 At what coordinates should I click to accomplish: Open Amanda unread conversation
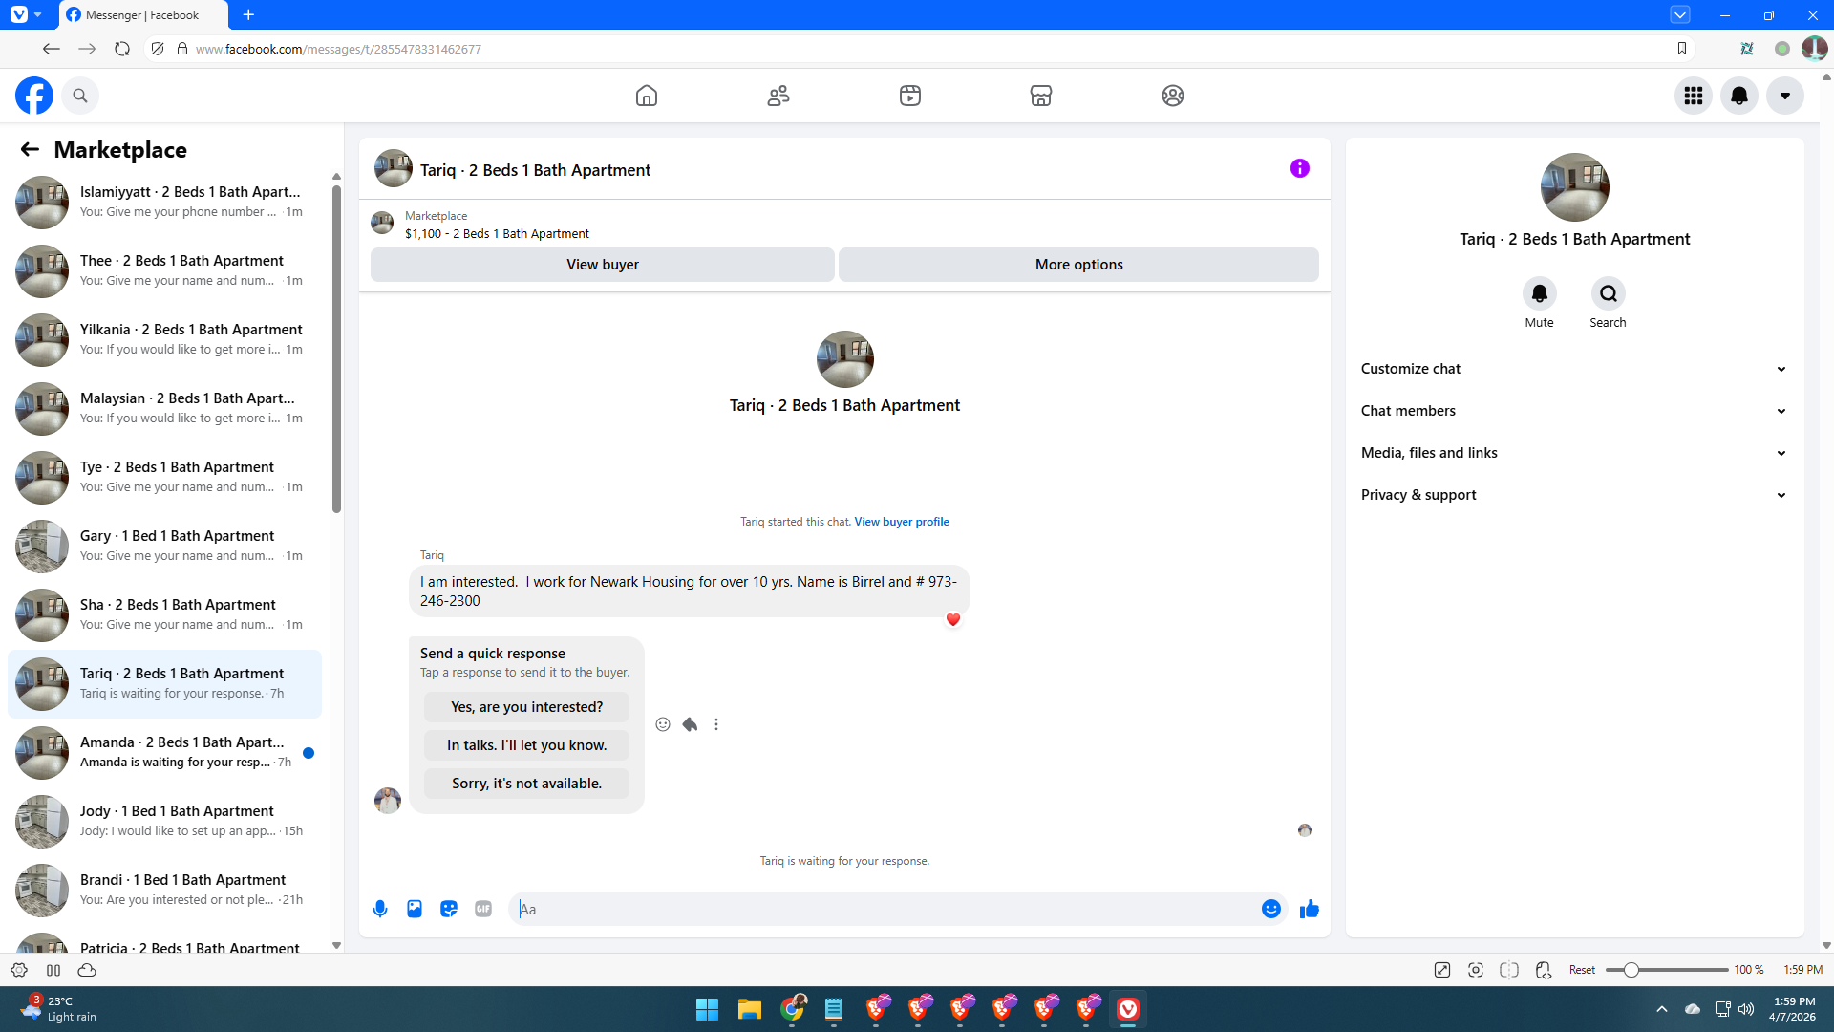tap(164, 752)
